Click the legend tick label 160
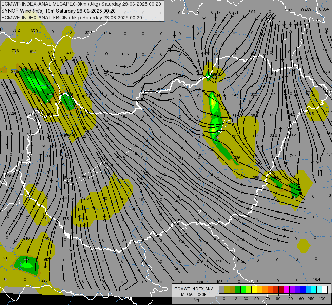This screenshot has height=305, width=332. 300,299
